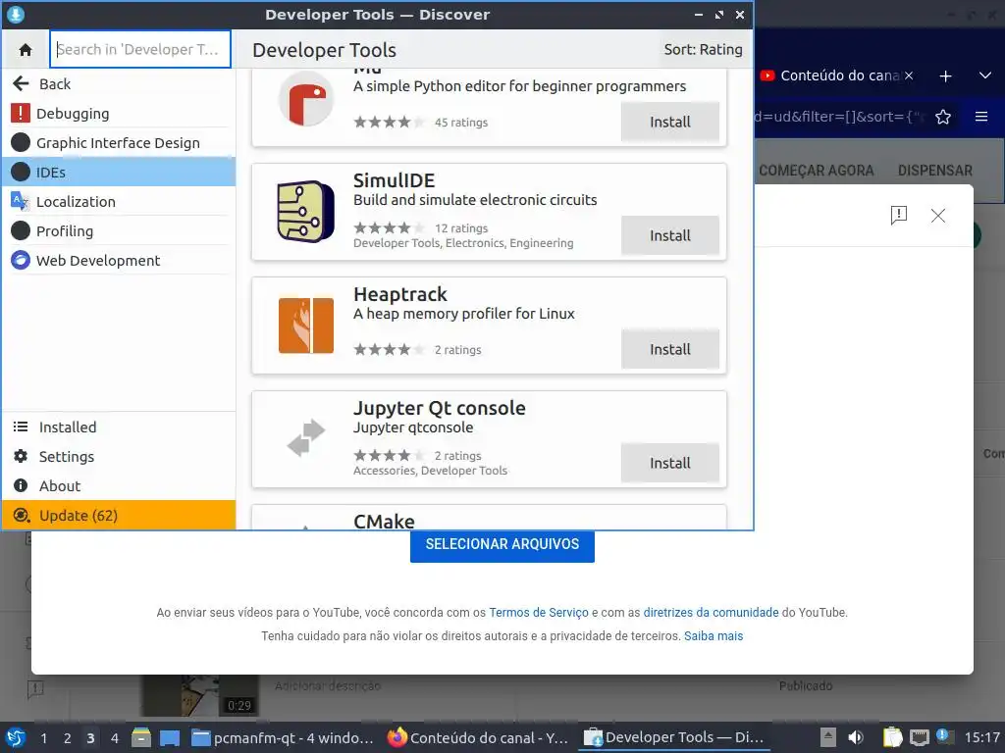
Task: Click Mu's 45 ratings text
Action: tap(461, 123)
